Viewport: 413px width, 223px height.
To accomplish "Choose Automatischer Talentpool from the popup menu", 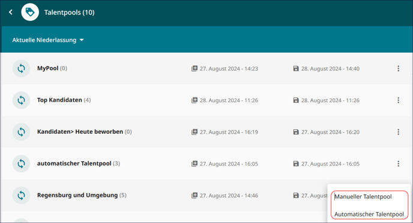I will (x=369, y=214).
